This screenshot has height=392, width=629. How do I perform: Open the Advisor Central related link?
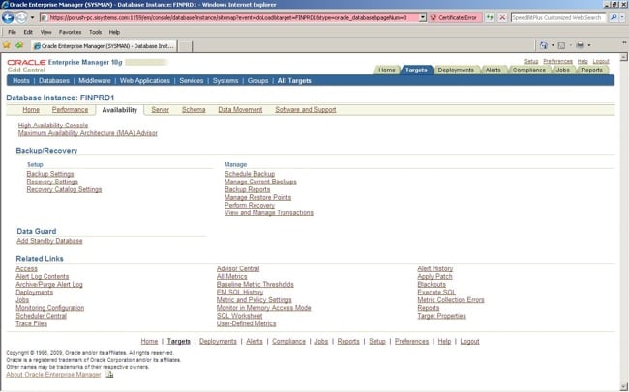click(x=238, y=268)
